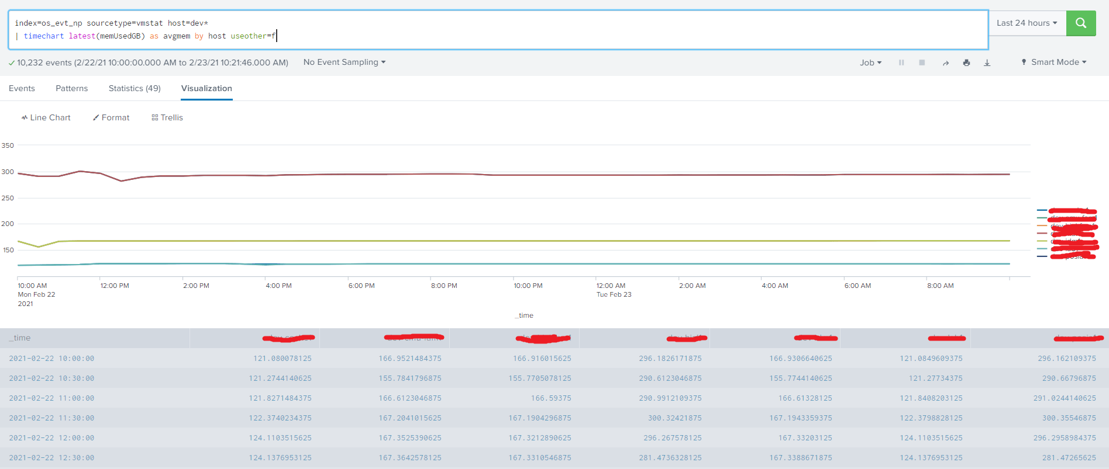Click the yellow-green series legend marker

coord(1042,241)
